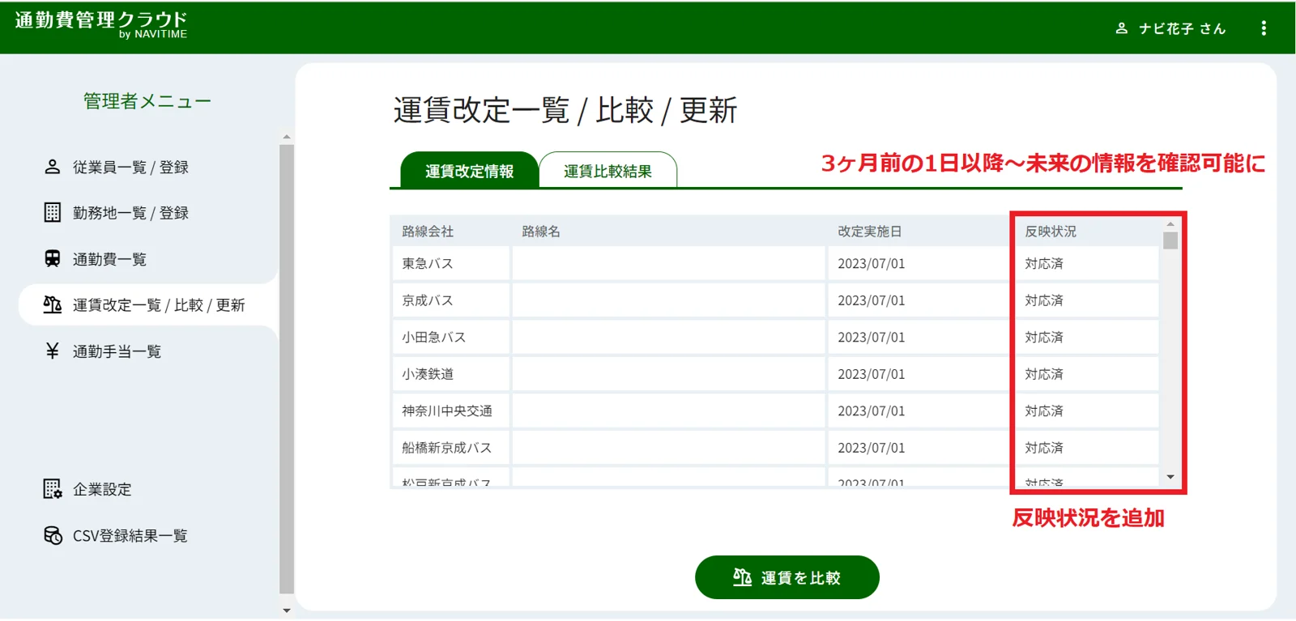Click sidebar scrollbar down arrow

[287, 610]
